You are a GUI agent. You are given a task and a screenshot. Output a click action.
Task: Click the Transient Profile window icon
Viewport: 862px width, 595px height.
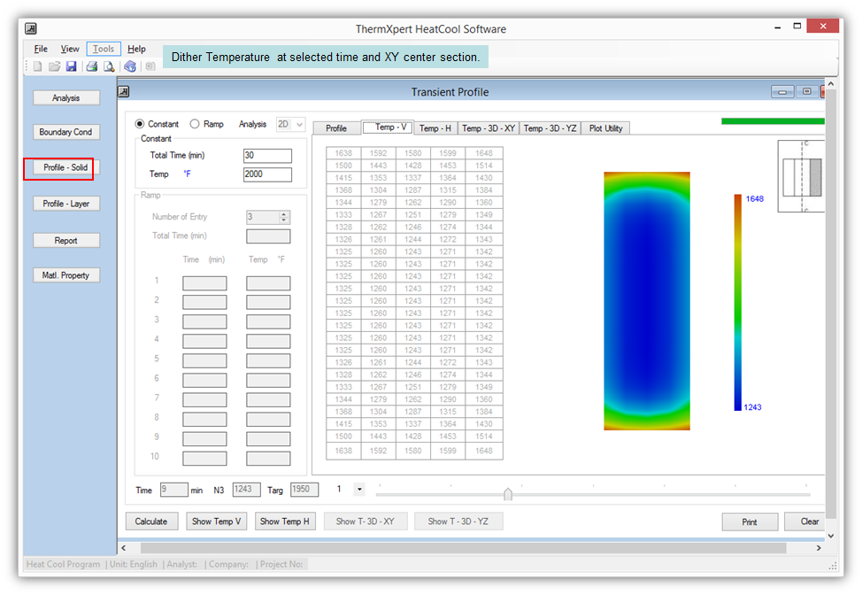[x=124, y=92]
